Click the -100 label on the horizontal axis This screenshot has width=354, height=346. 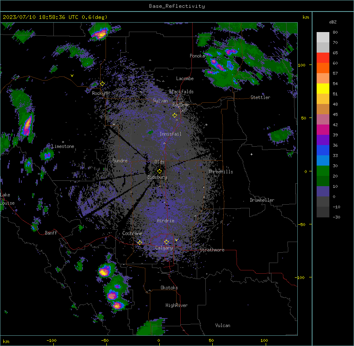coord(51,340)
